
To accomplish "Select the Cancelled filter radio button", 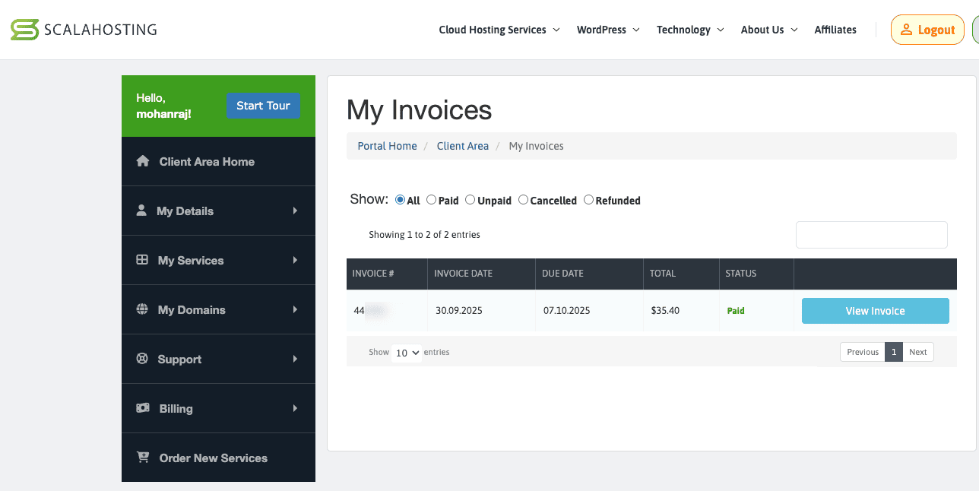I will 523,200.
